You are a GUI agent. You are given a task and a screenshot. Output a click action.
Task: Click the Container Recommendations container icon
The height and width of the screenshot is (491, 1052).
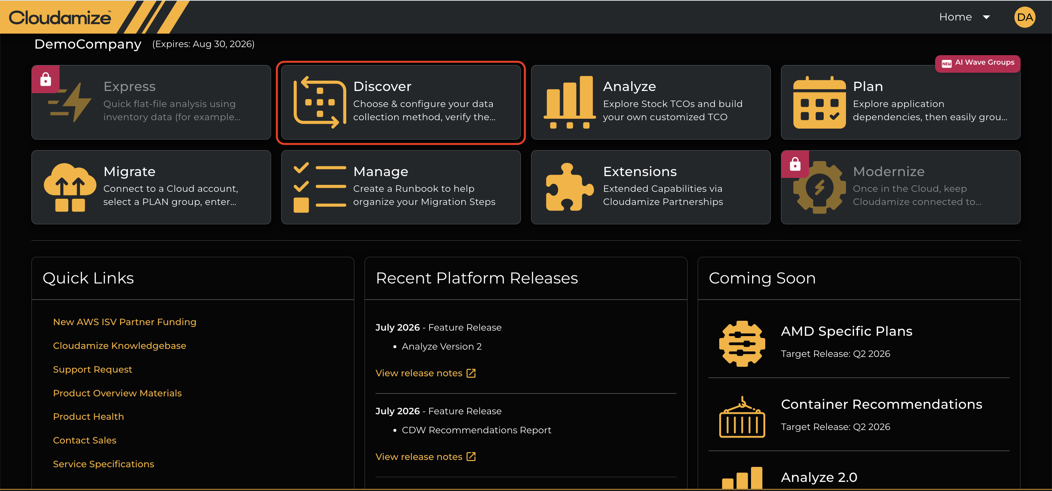742,417
